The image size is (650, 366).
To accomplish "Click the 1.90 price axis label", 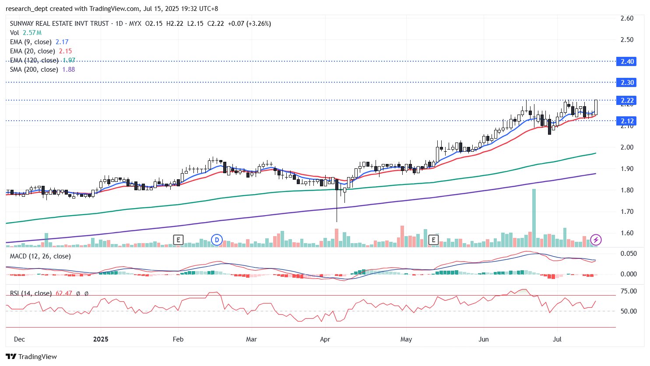I will 627,169.
